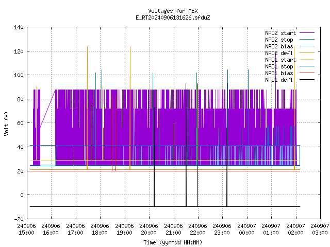Click the chart title 'Voltages for MEX'

[173, 11]
